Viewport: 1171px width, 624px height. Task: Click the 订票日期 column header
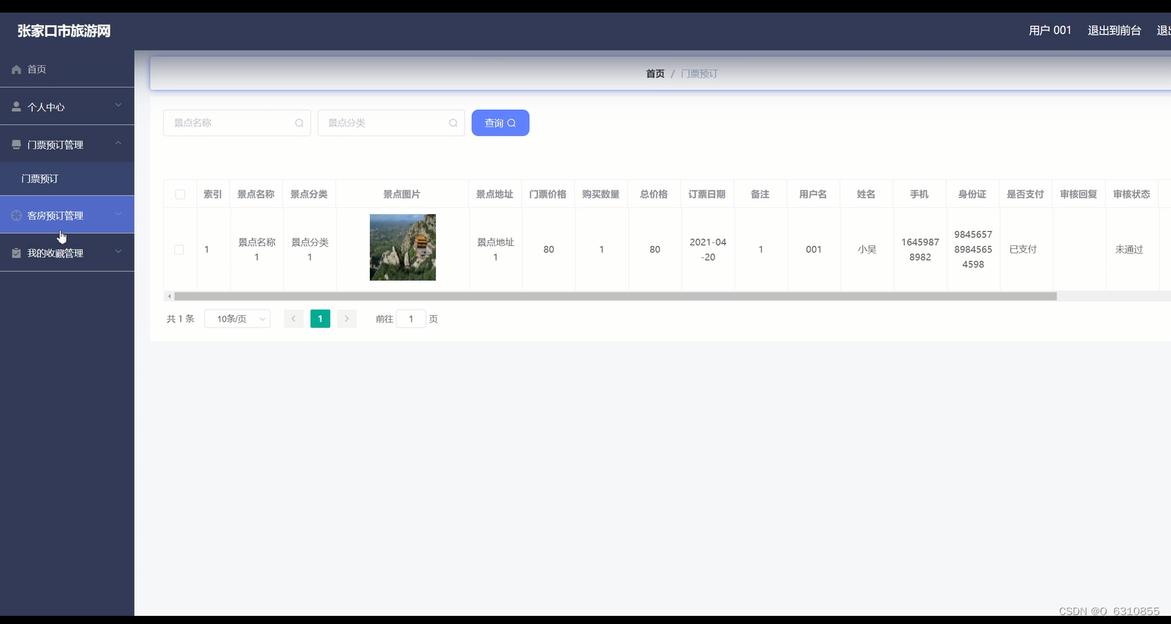coord(707,194)
